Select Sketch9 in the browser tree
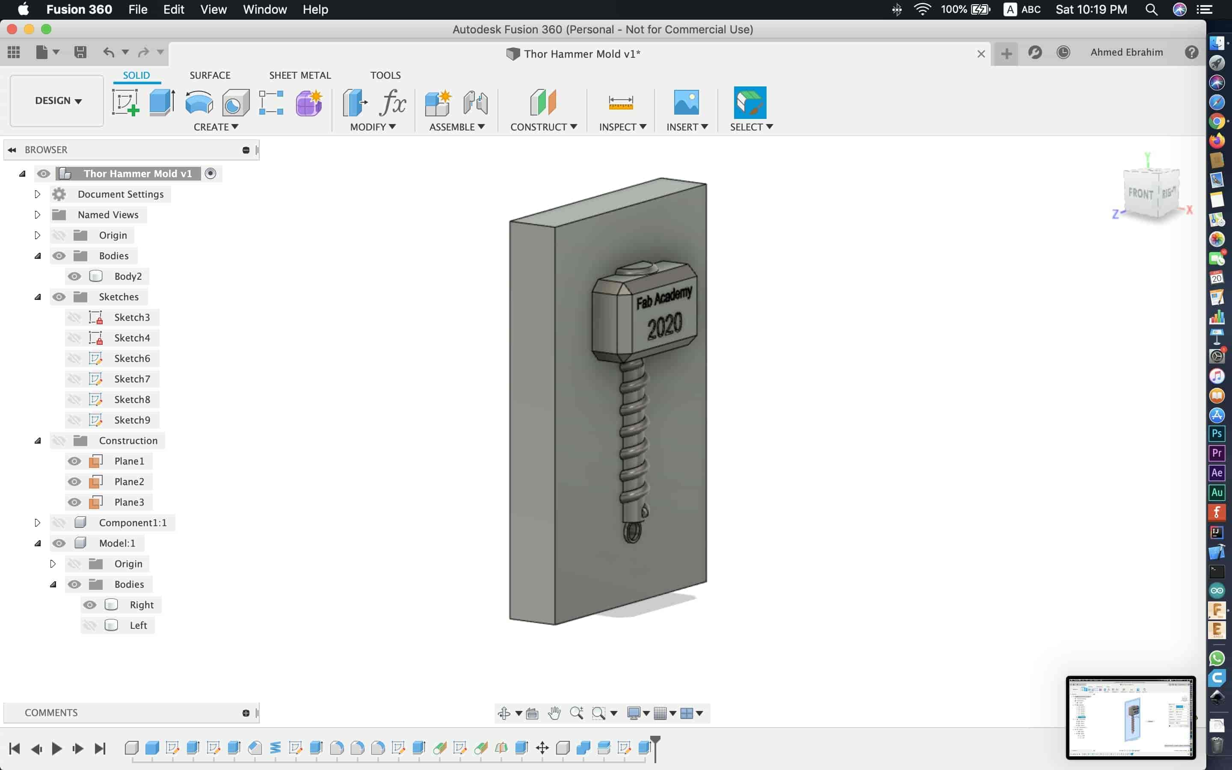The image size is (1232, 770). pos(132,419)
